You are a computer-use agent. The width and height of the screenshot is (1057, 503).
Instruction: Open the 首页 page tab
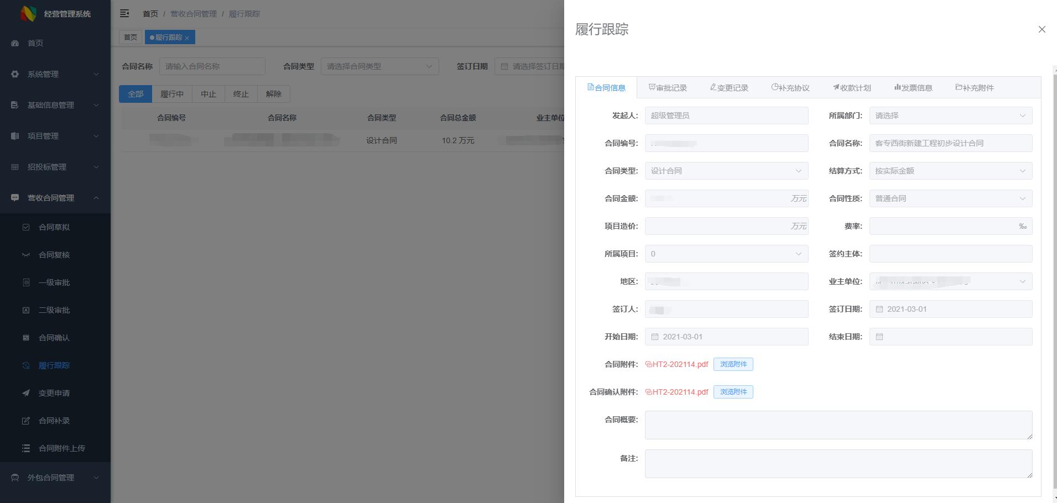point(131,38)
